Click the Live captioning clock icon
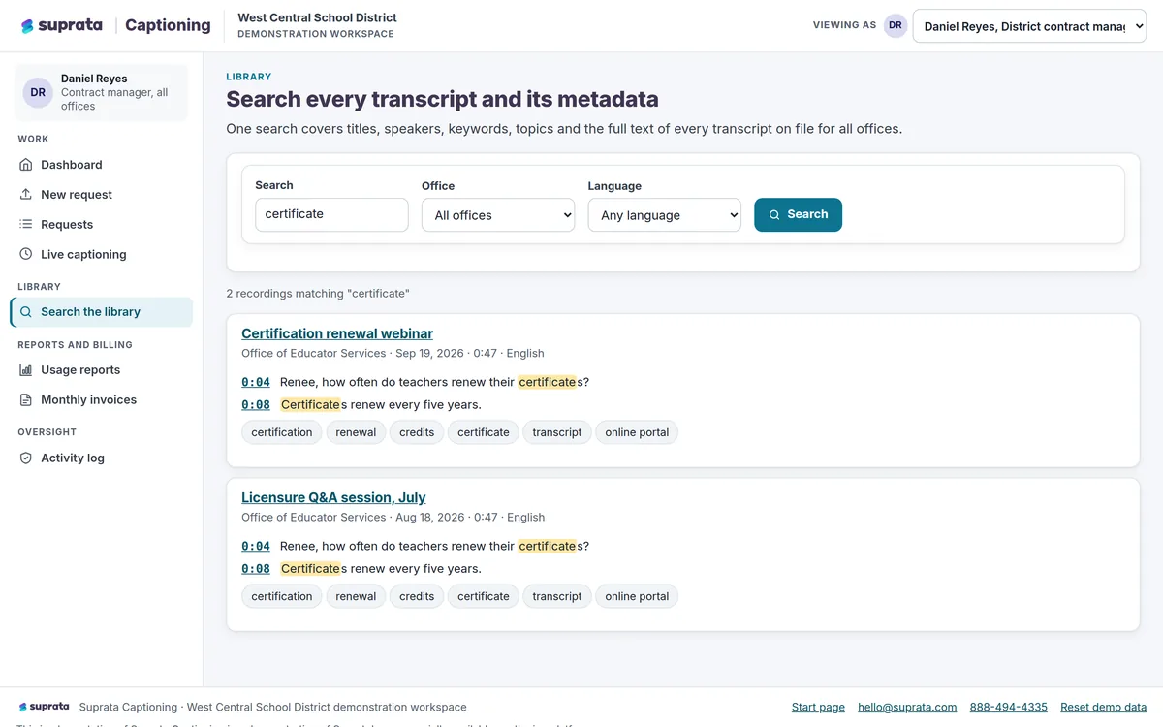 point(26,255)
